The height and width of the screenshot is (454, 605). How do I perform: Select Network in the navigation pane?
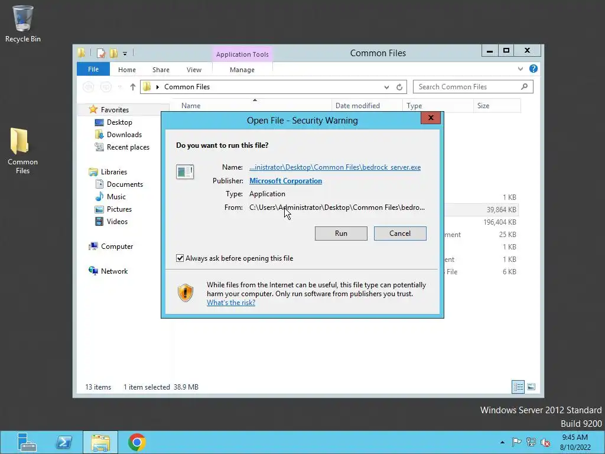click(114, 271)
